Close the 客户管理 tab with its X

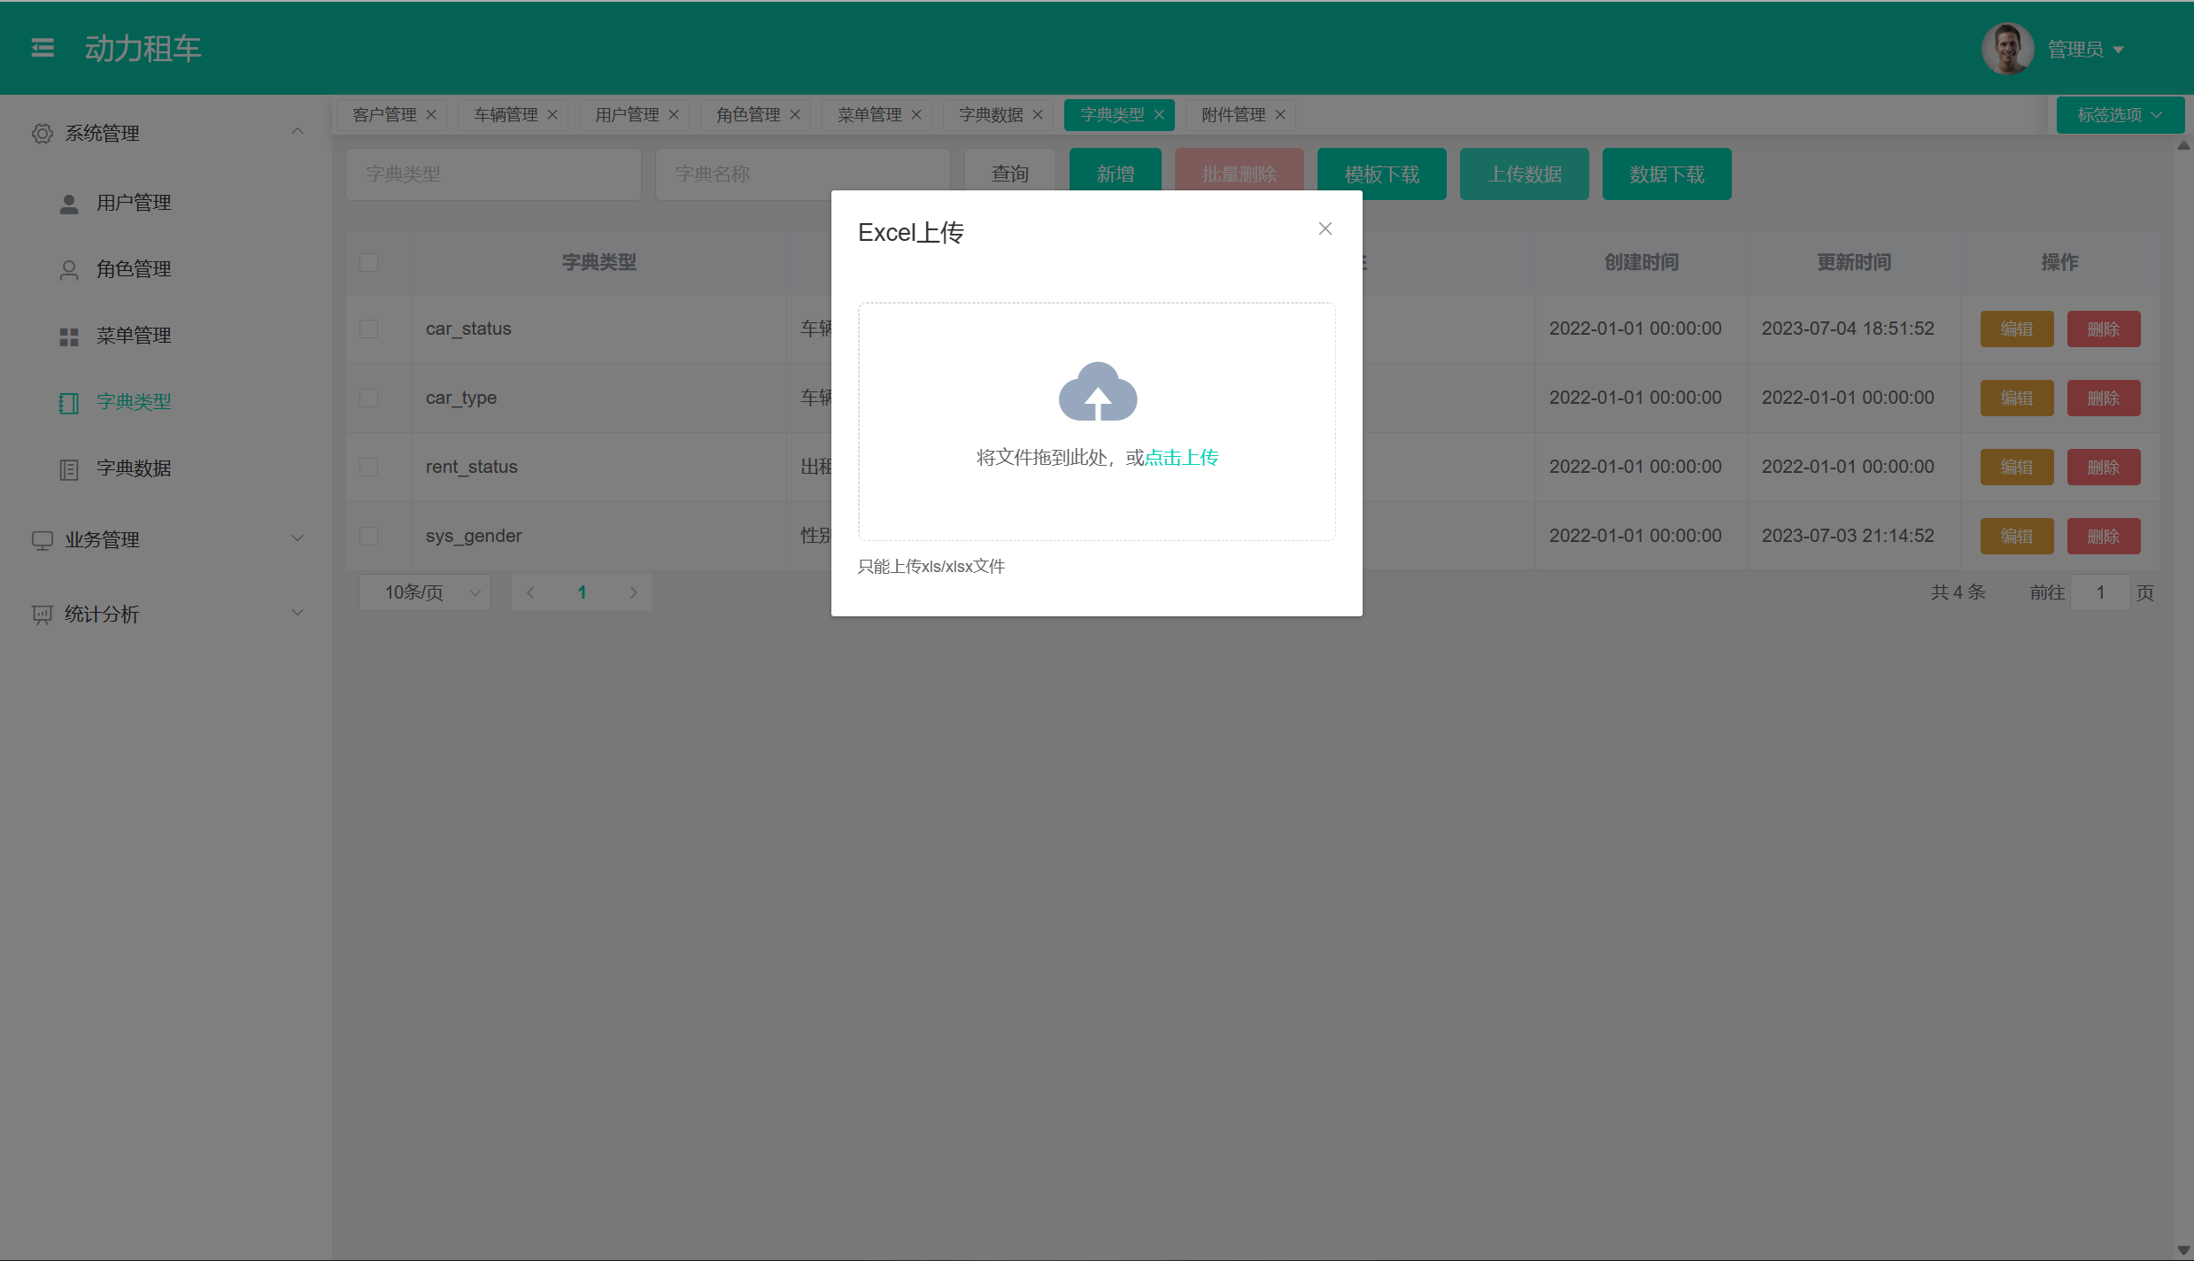tap(431, 115)
